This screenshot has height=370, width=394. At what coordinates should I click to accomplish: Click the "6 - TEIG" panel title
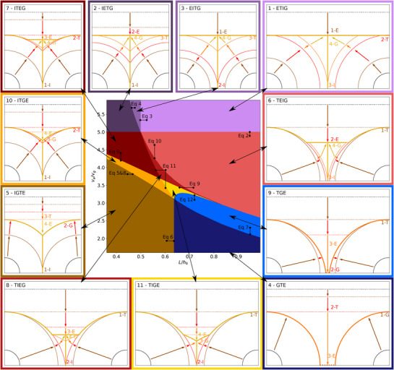coord(278,100)
